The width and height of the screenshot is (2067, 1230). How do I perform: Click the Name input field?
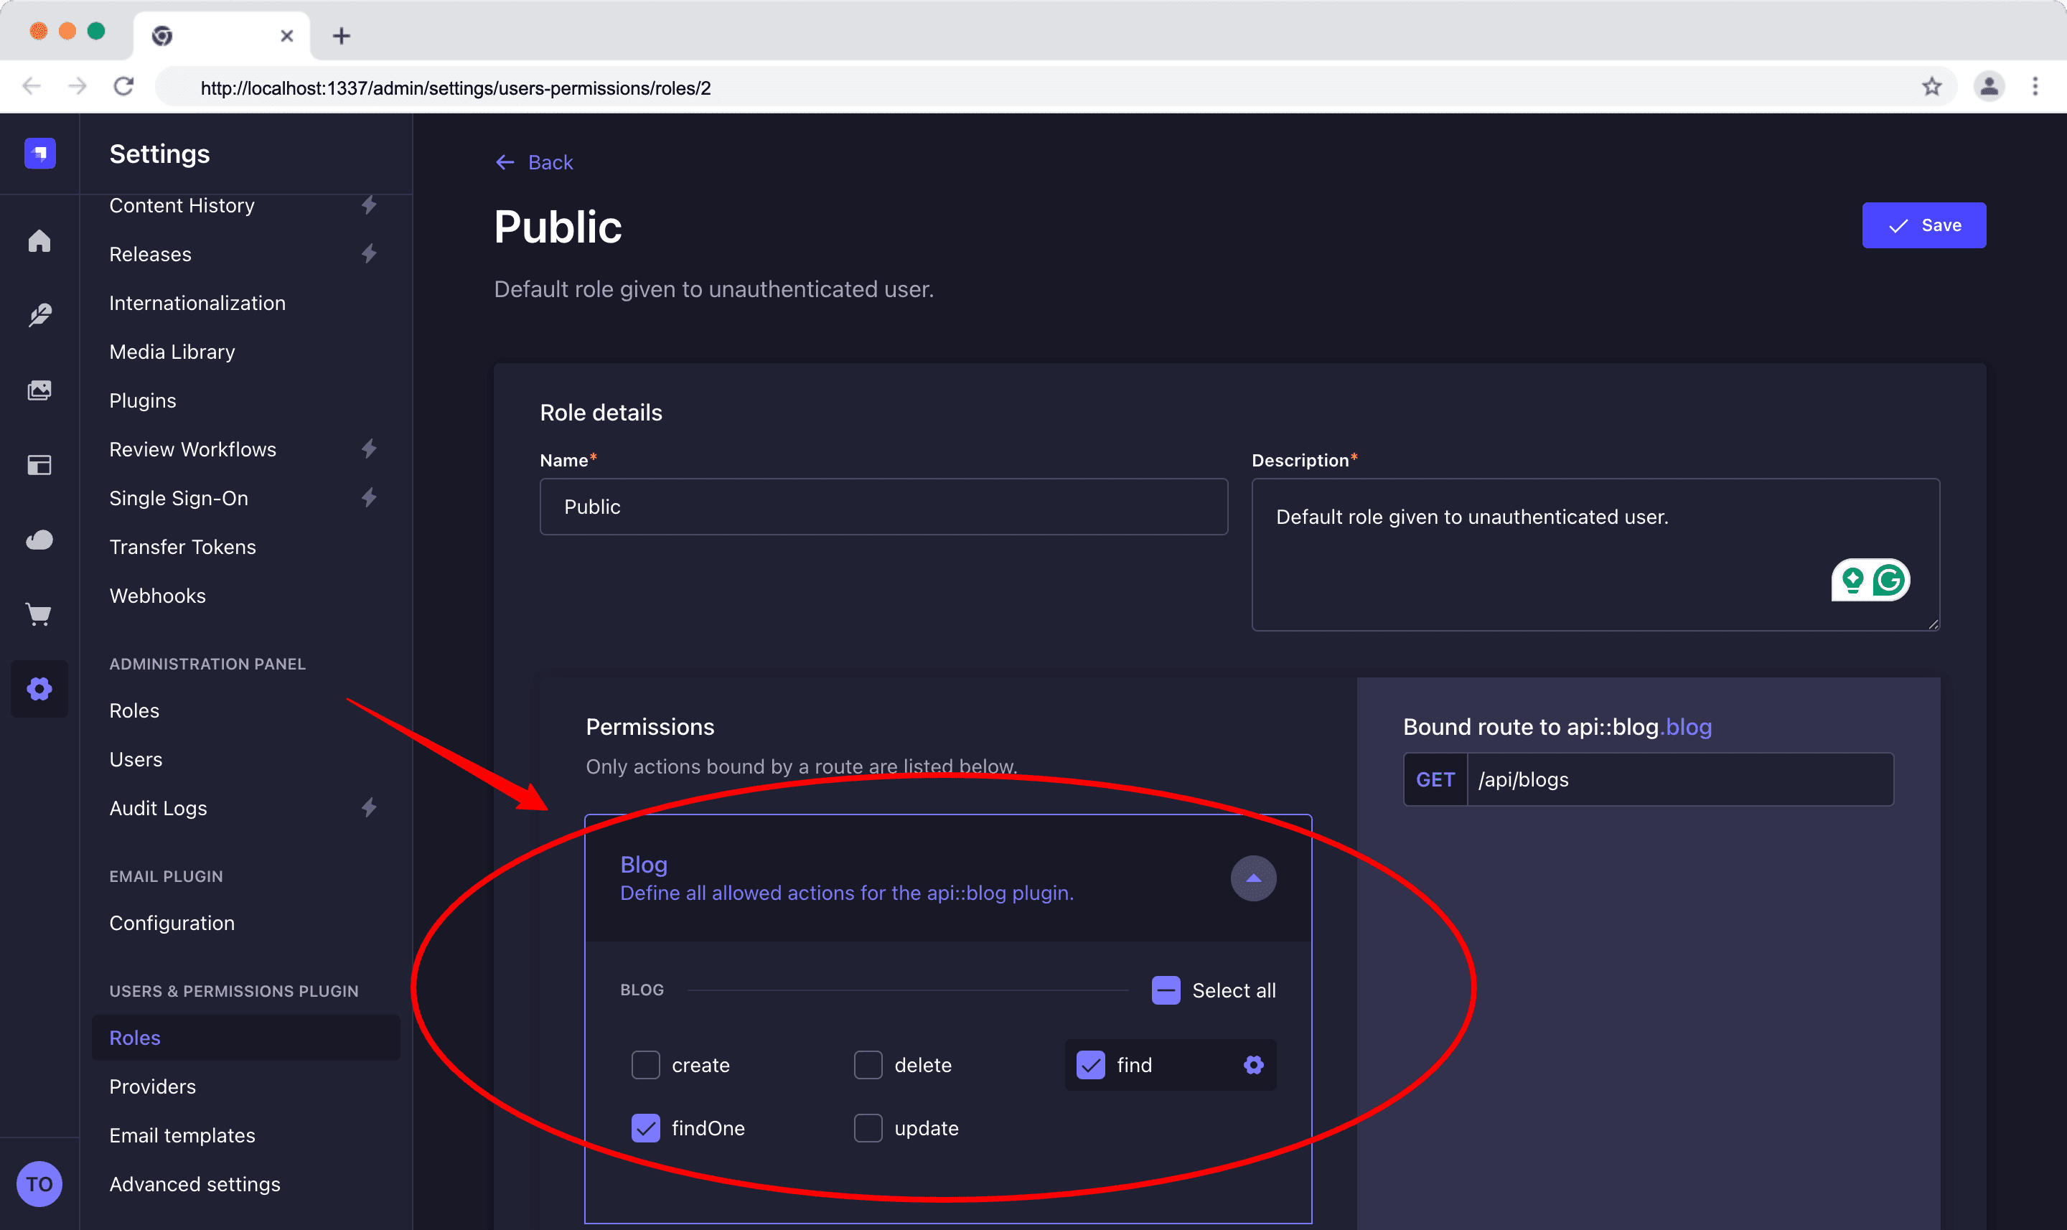(x=883, y=507)
